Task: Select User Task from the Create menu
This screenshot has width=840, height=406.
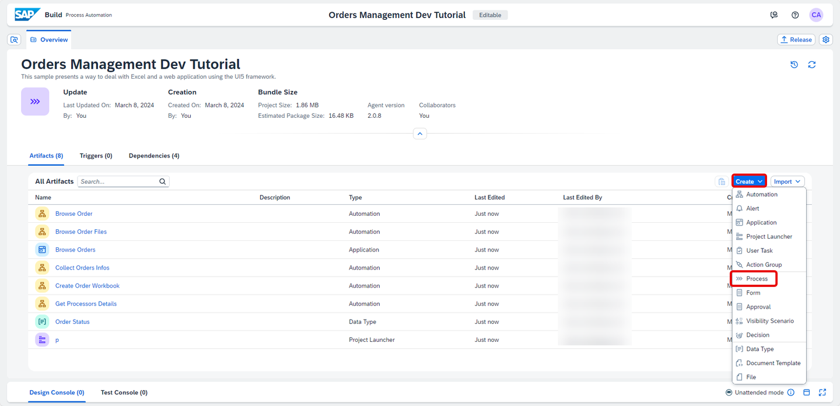Action: [x=769, y=250]
